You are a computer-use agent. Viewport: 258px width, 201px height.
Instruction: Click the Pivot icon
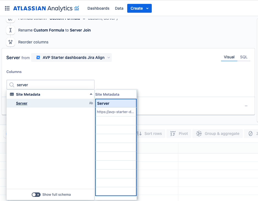(x=173, y=134)
